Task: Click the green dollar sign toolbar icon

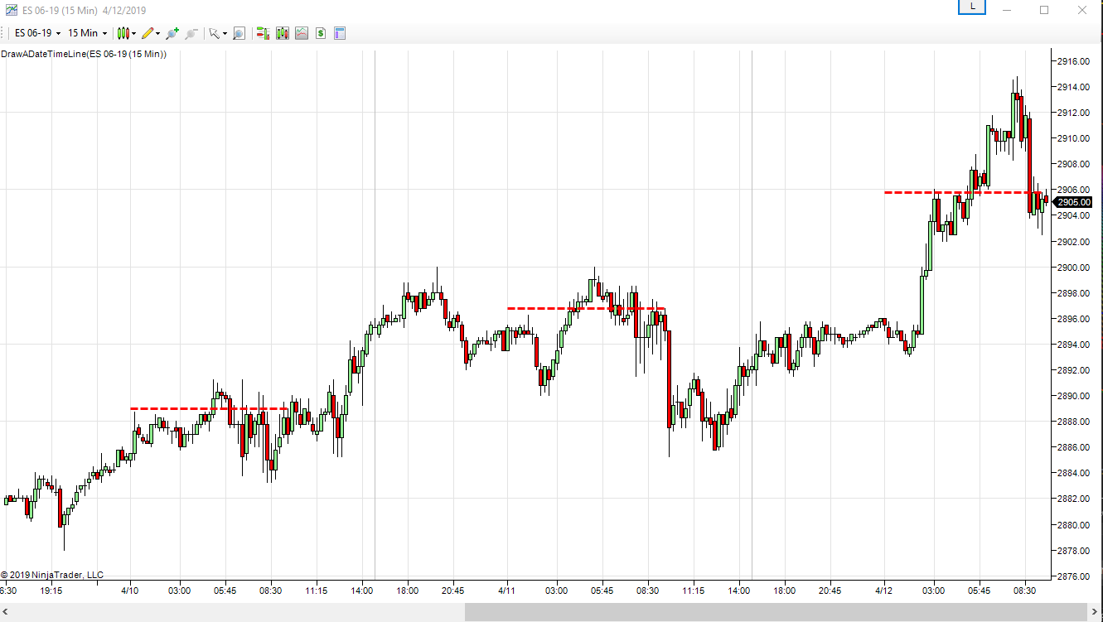Action: tap(320, 33)
